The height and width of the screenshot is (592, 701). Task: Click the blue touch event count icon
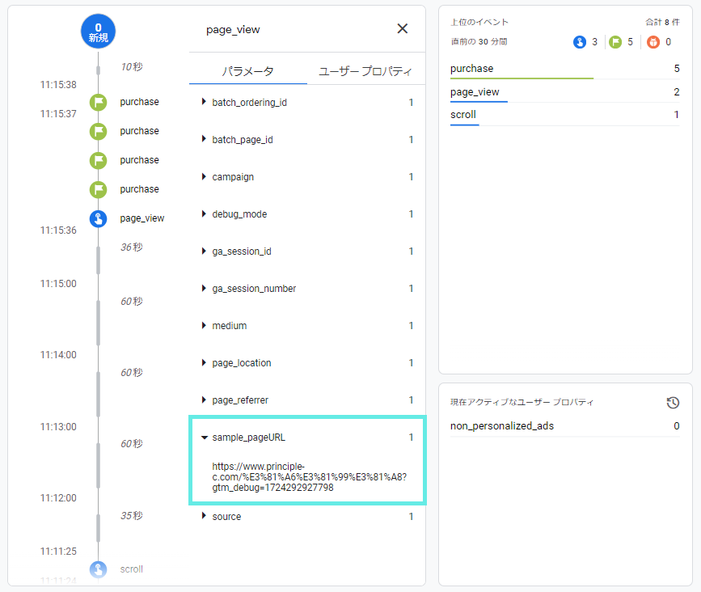pyautogui.click(x=580, y=42)
